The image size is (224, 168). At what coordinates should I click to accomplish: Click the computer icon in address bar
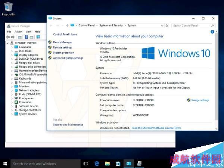coord(72,25)
